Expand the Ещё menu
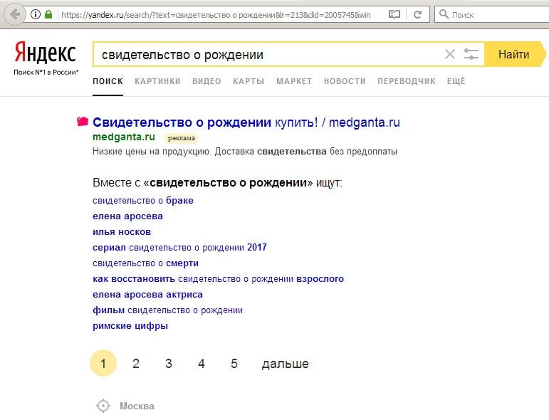Viewport: 549px width, 420px height. [x=456, y=81]
